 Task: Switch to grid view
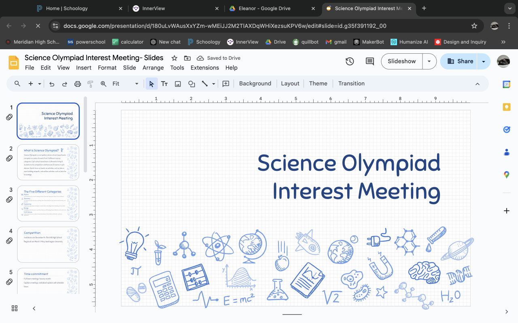tap(15, 308)
